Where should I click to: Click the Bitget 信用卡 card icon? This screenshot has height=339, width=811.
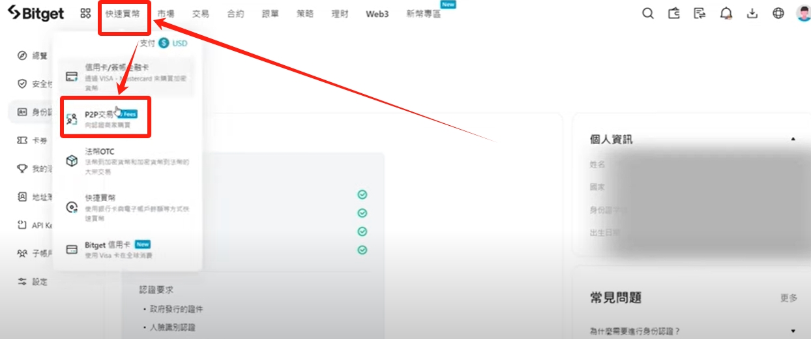tap(72, 250)
